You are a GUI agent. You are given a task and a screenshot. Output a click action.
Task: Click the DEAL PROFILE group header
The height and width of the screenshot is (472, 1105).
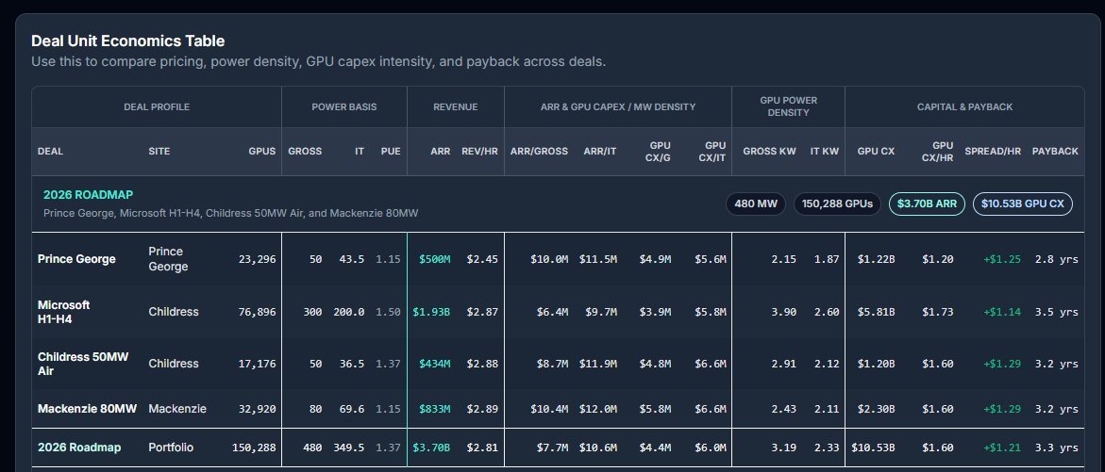(x=157, y=106)
